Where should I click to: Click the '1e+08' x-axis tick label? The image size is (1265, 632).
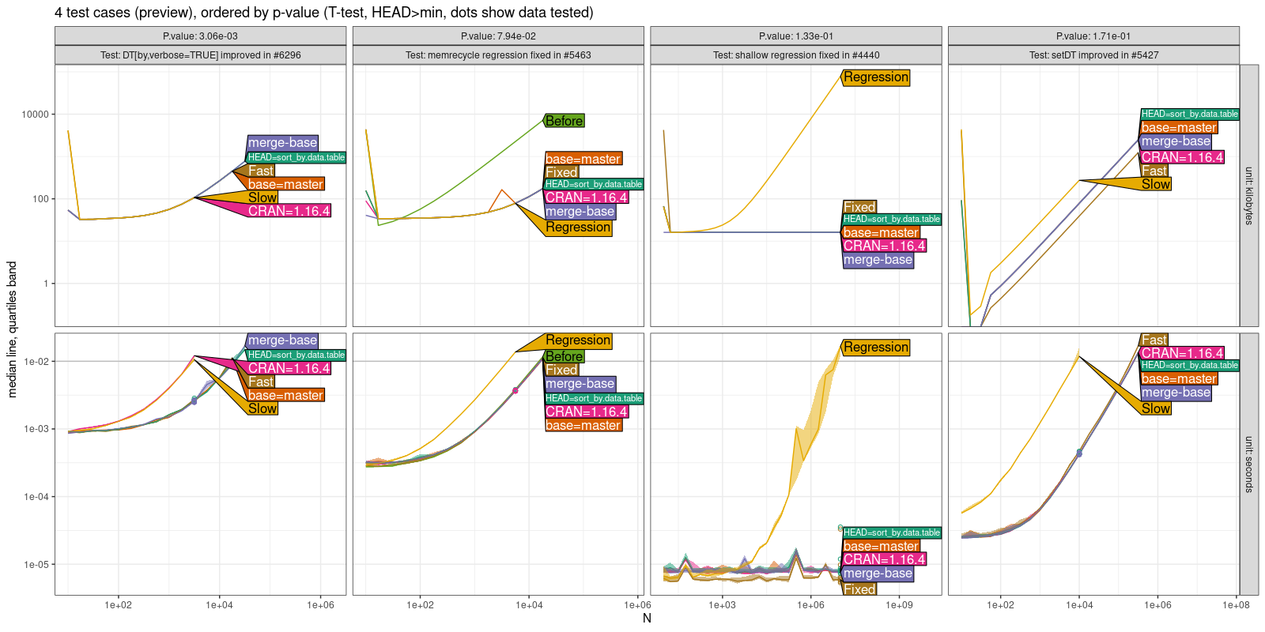tap(1236, 605)
